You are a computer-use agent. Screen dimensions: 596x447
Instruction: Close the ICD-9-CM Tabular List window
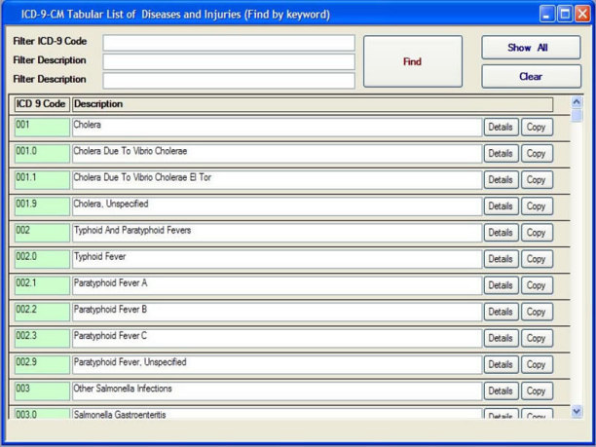coord(582,15)
